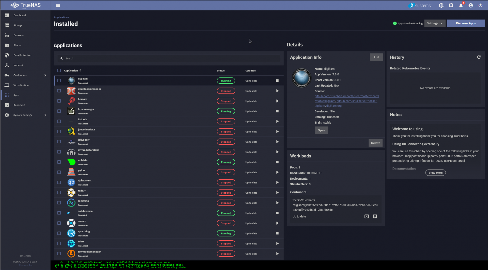488x270 pixels.
Task: Click the power button icon
Action: (x=480, y=5)
